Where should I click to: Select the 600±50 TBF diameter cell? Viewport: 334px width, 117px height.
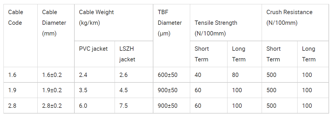click(x=171, y=75)
